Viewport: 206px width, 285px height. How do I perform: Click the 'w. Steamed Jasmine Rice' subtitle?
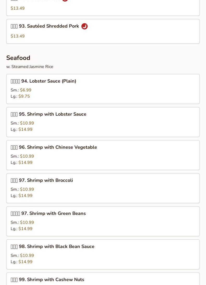(x=30, y=67)
